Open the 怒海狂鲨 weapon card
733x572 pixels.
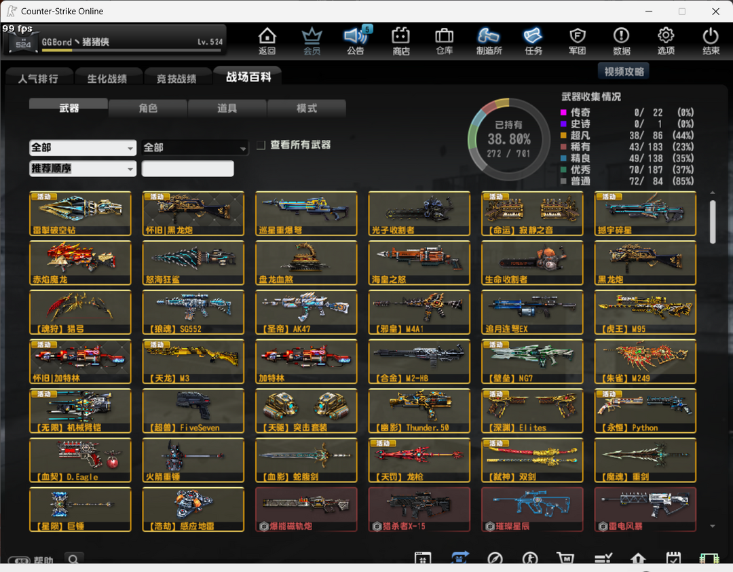[x=193, y=263]
